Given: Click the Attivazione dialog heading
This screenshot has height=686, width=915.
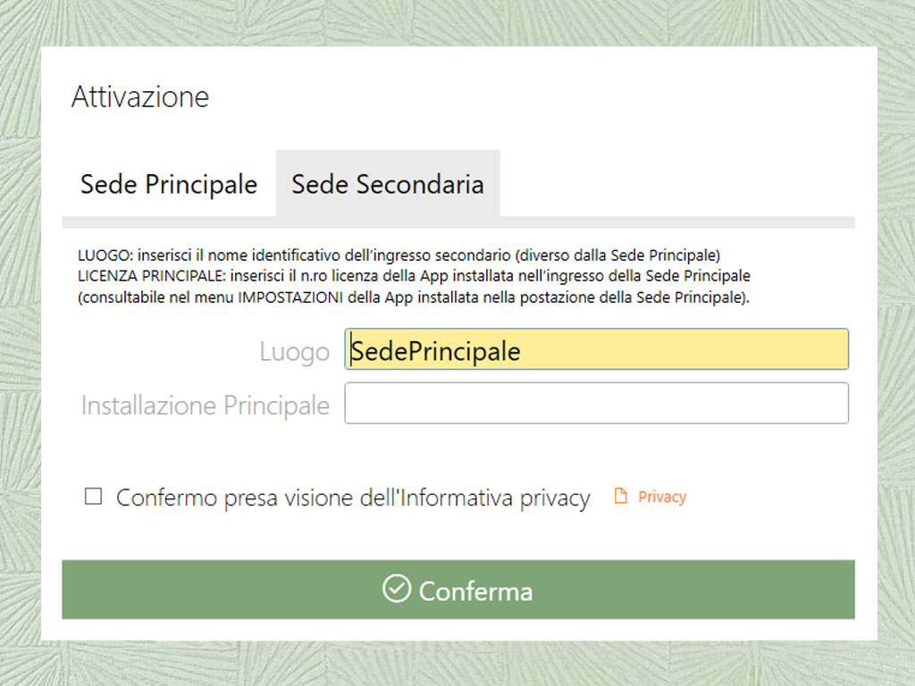Looking at the screenshot, I should [x=140, y=96].
